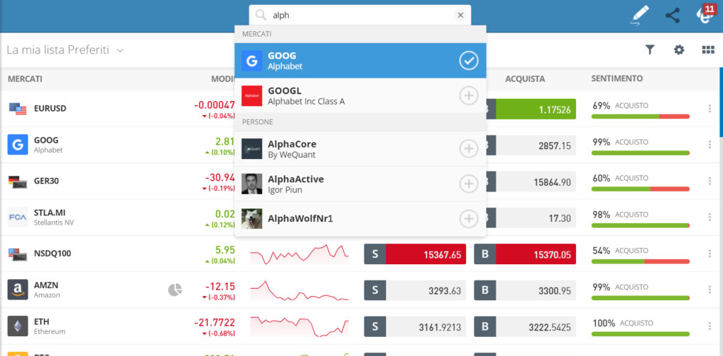723x356 pixels.
Task: Click MERCATI column header
Action: (x=25, y=79)
